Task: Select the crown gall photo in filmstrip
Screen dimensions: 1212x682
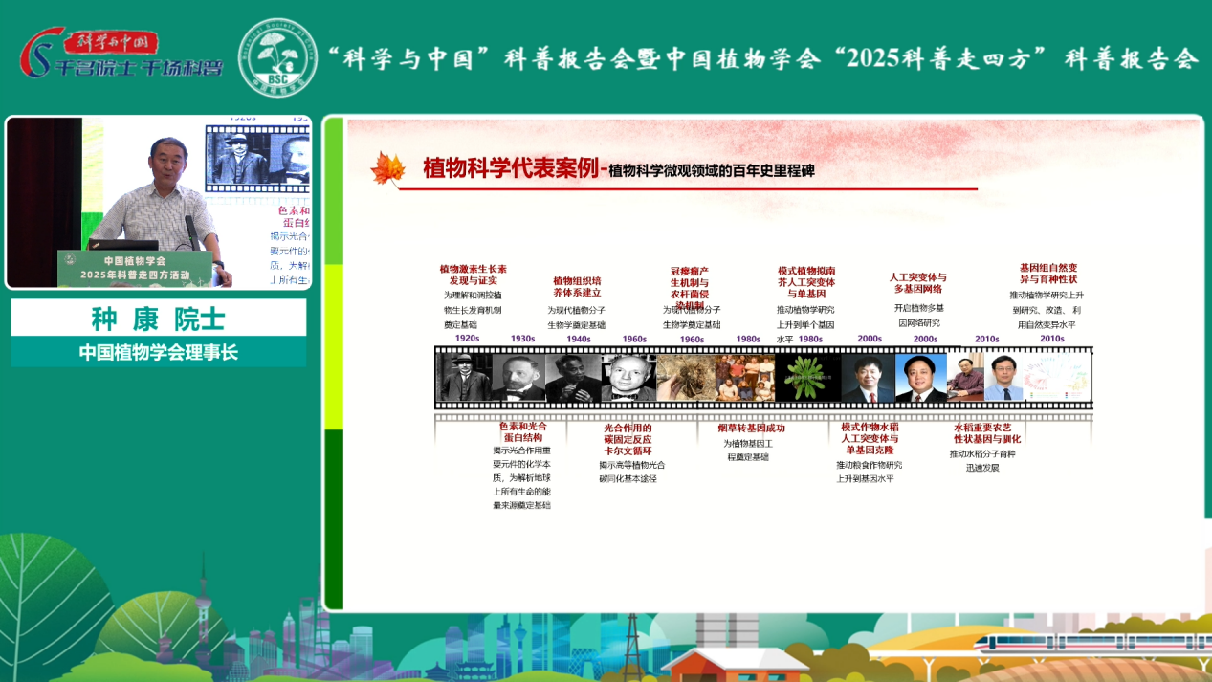Action: click(685, 378)
